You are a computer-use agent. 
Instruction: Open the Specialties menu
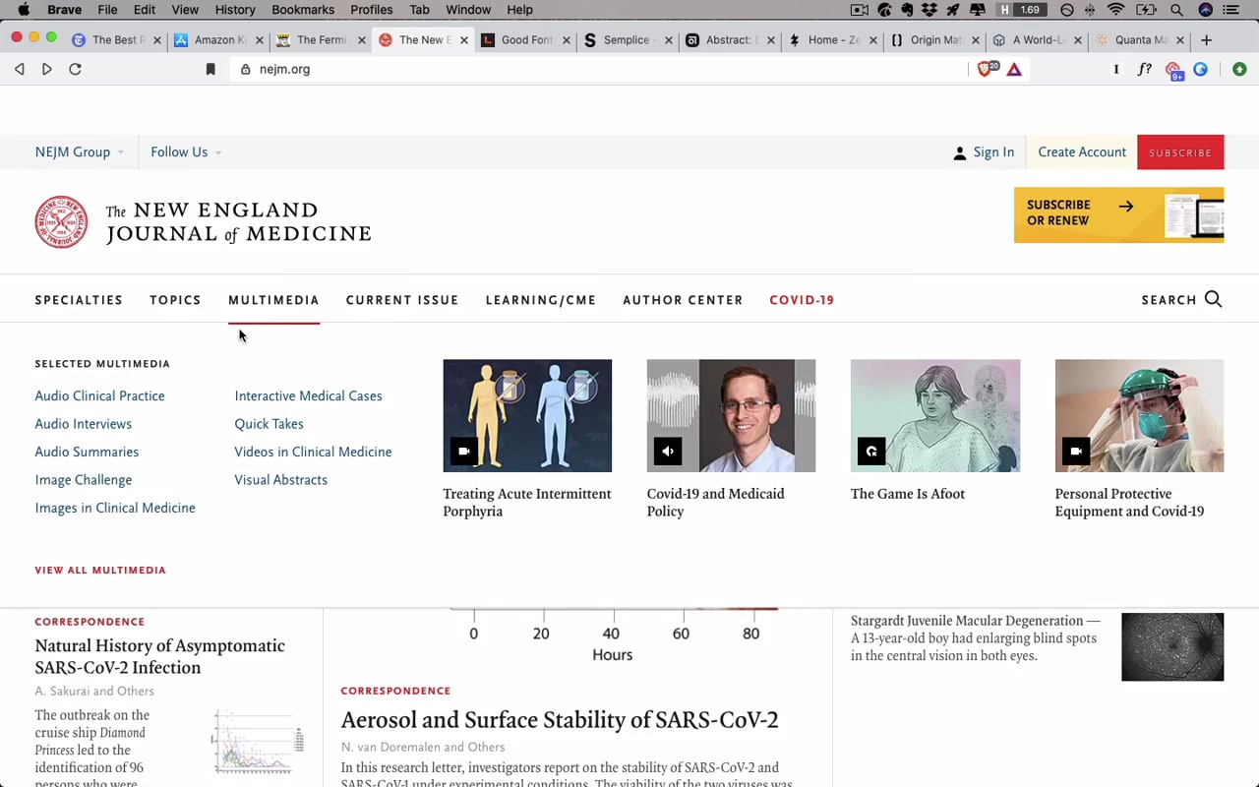point(79,300)
